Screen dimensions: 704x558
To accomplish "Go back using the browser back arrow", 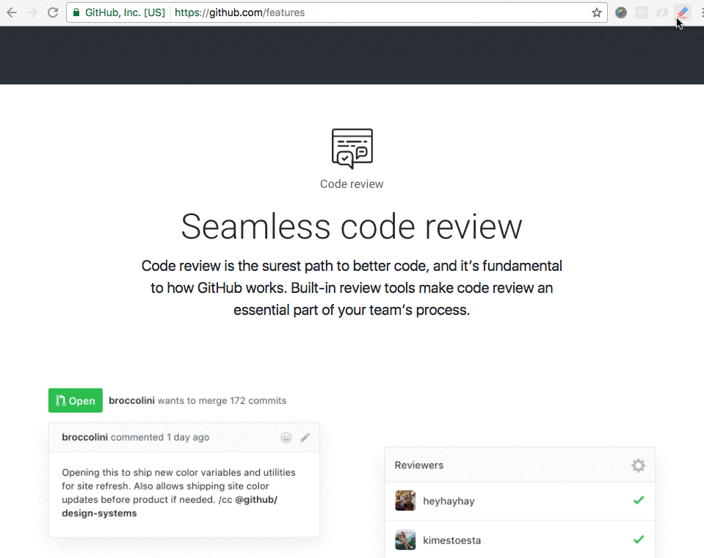I will coord(12,12).
